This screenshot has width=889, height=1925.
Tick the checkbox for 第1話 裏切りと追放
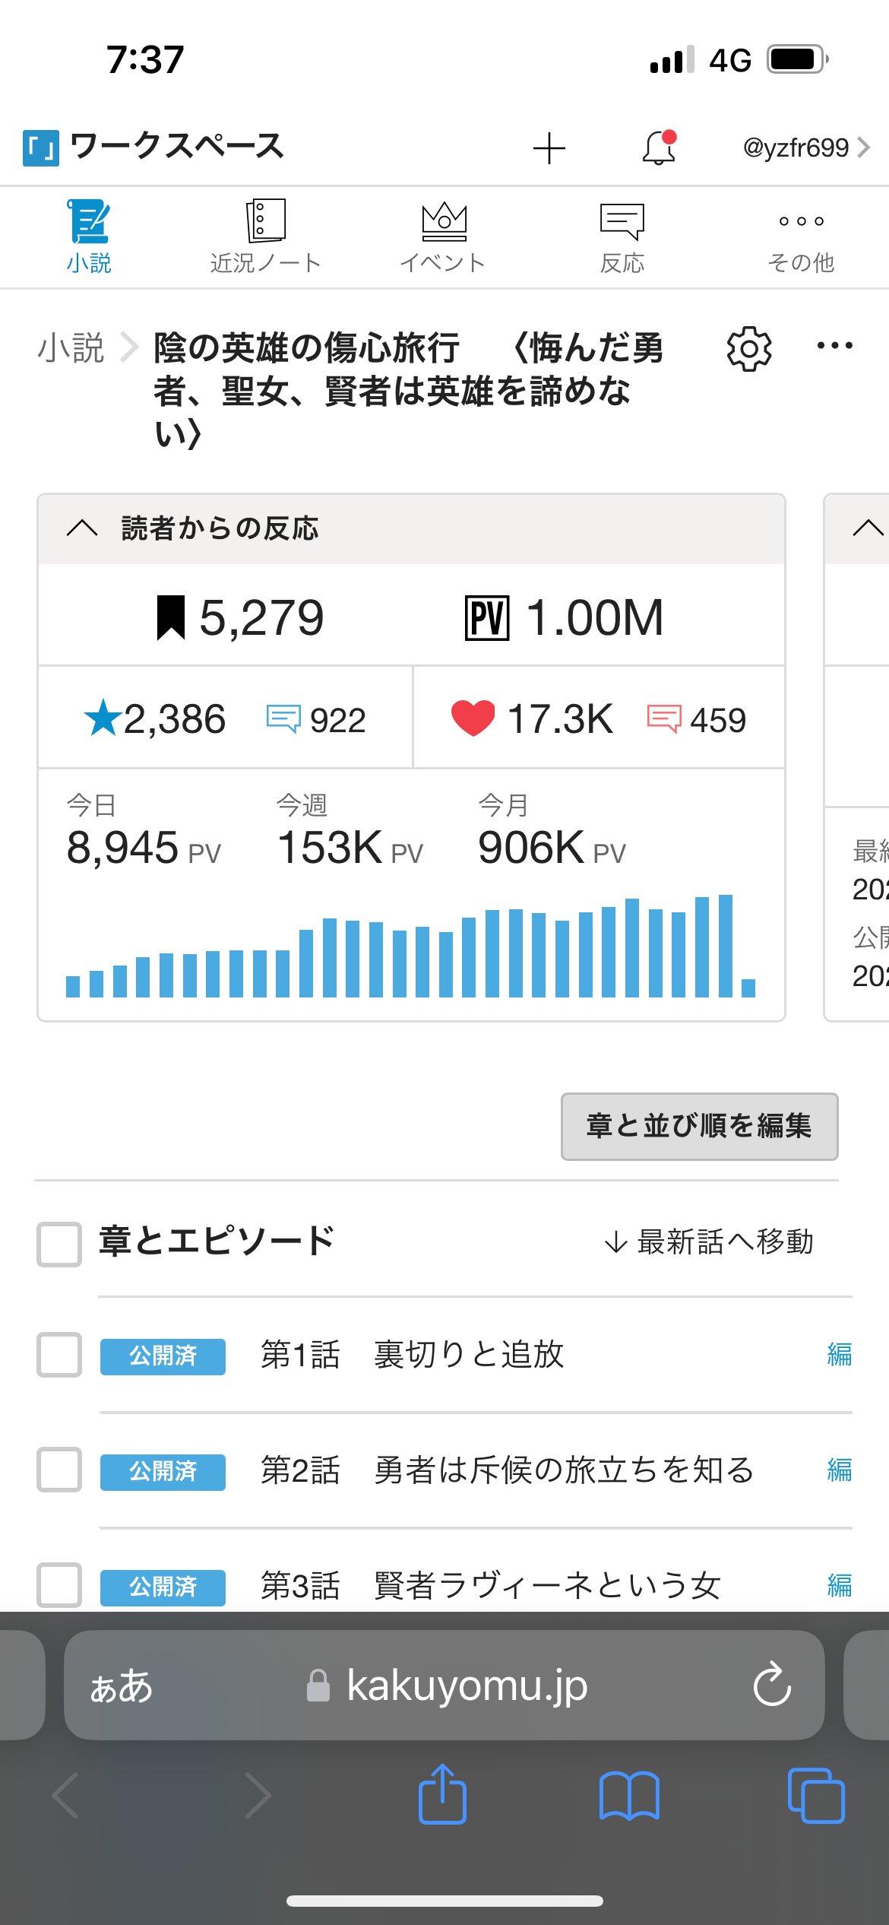click(59, 1355)
